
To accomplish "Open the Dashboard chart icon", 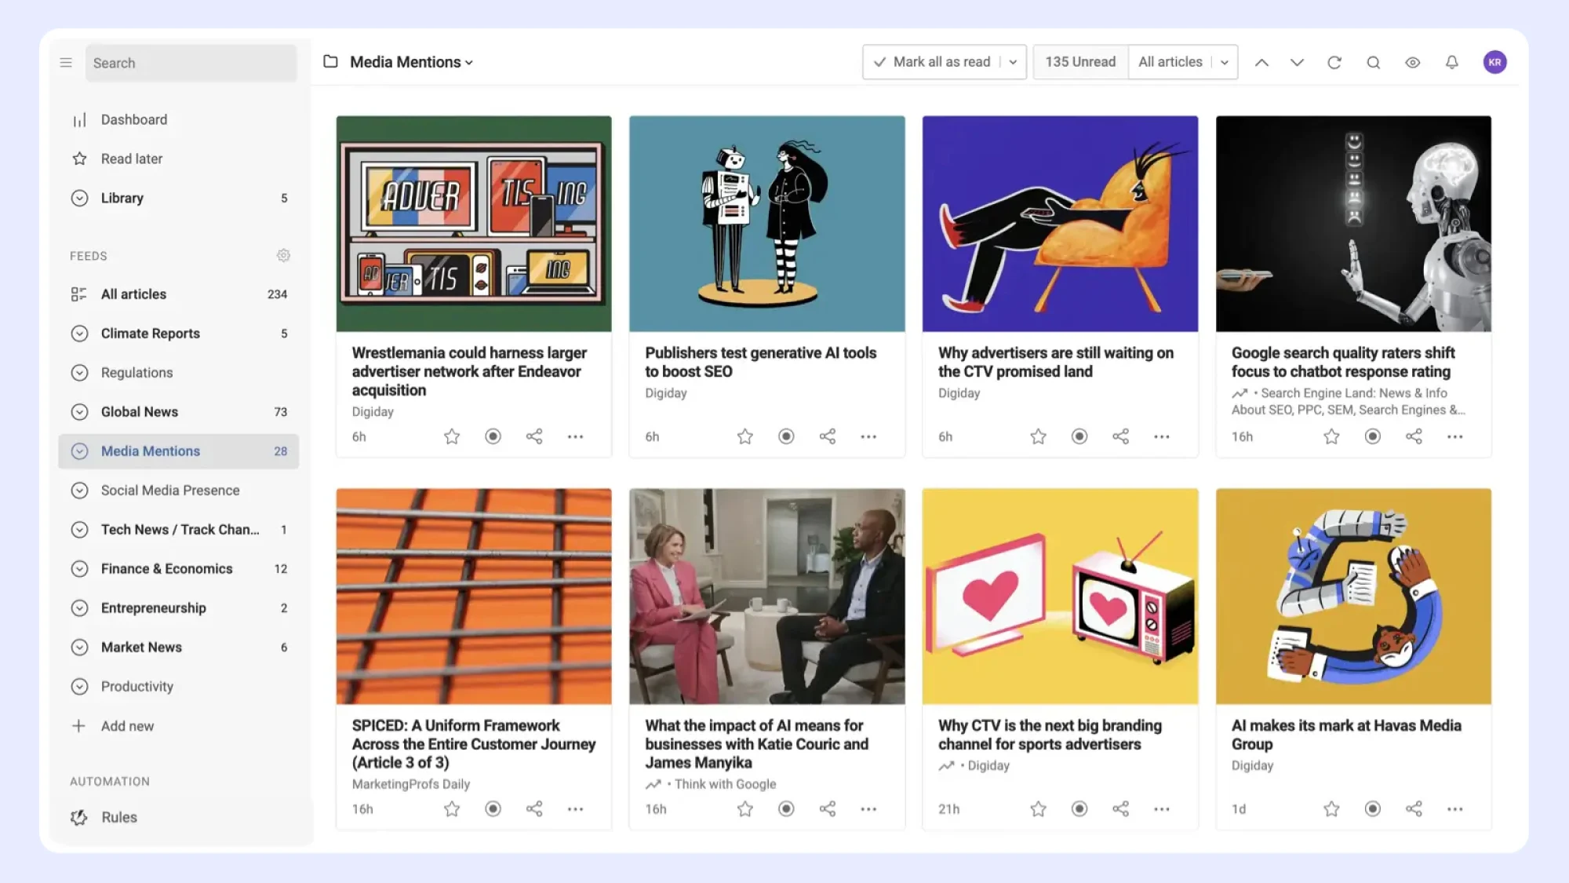I will pyautogui.click(x=79, y=120).
